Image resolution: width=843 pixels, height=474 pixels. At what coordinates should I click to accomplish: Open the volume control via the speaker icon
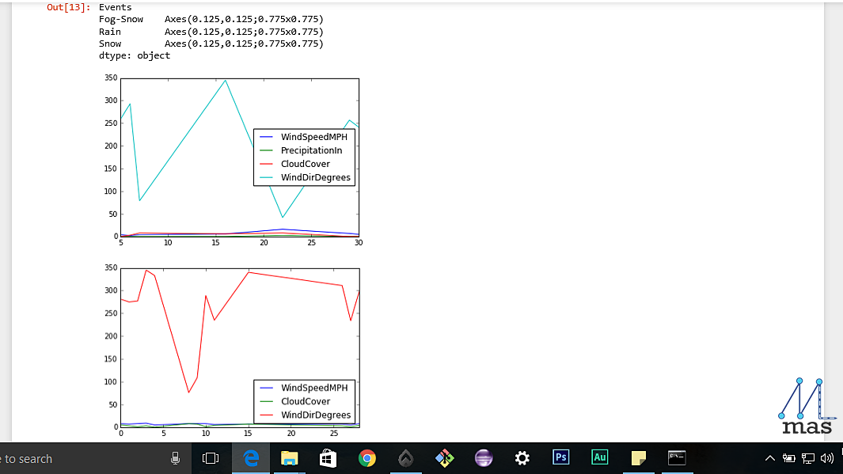826,458
